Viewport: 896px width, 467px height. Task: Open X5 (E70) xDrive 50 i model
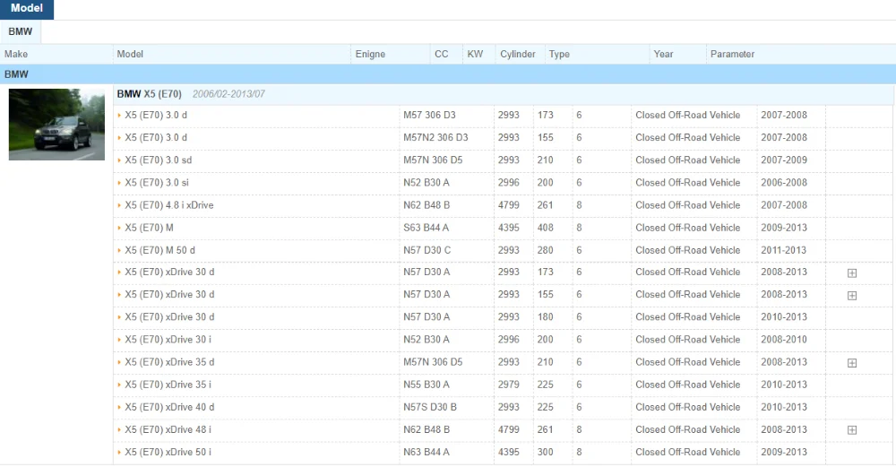point(168,452)
